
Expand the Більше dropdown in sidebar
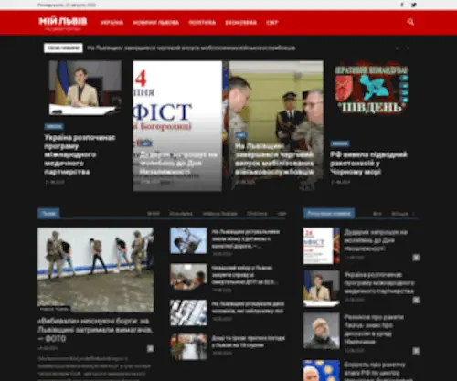(402, 214)
